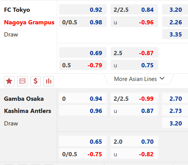The image size is (188, 165).
Task: Pick under odds -0.96 for FC Tokyo match
Action: (x=134, y=22)
